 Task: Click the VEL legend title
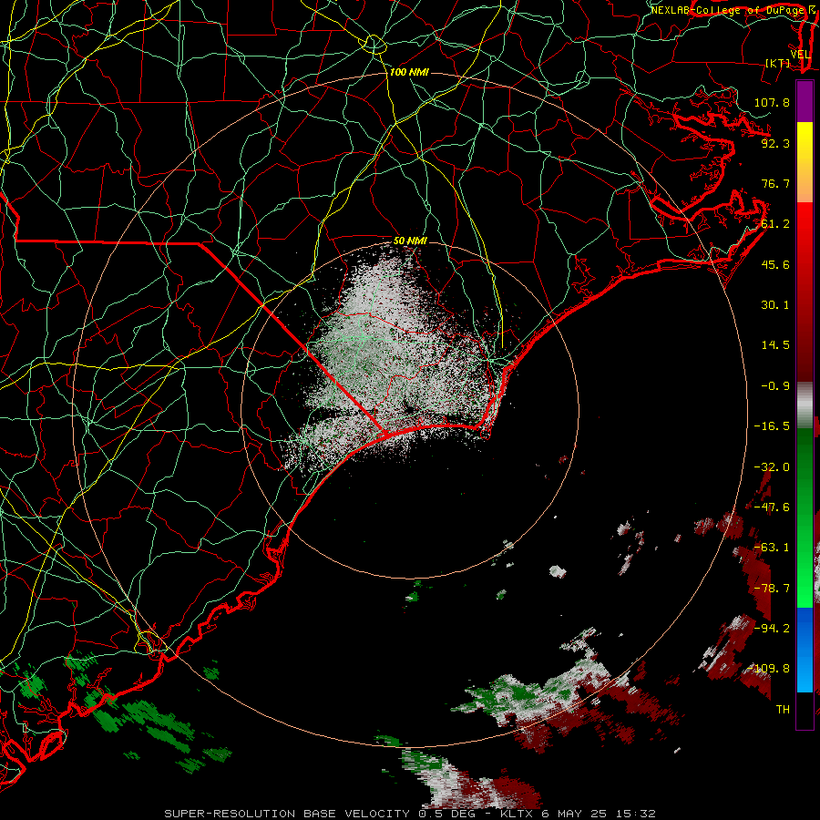coord(800,55)
